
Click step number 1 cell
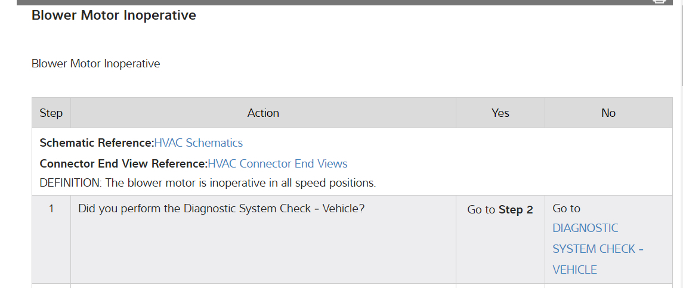(x=51, y=209)
